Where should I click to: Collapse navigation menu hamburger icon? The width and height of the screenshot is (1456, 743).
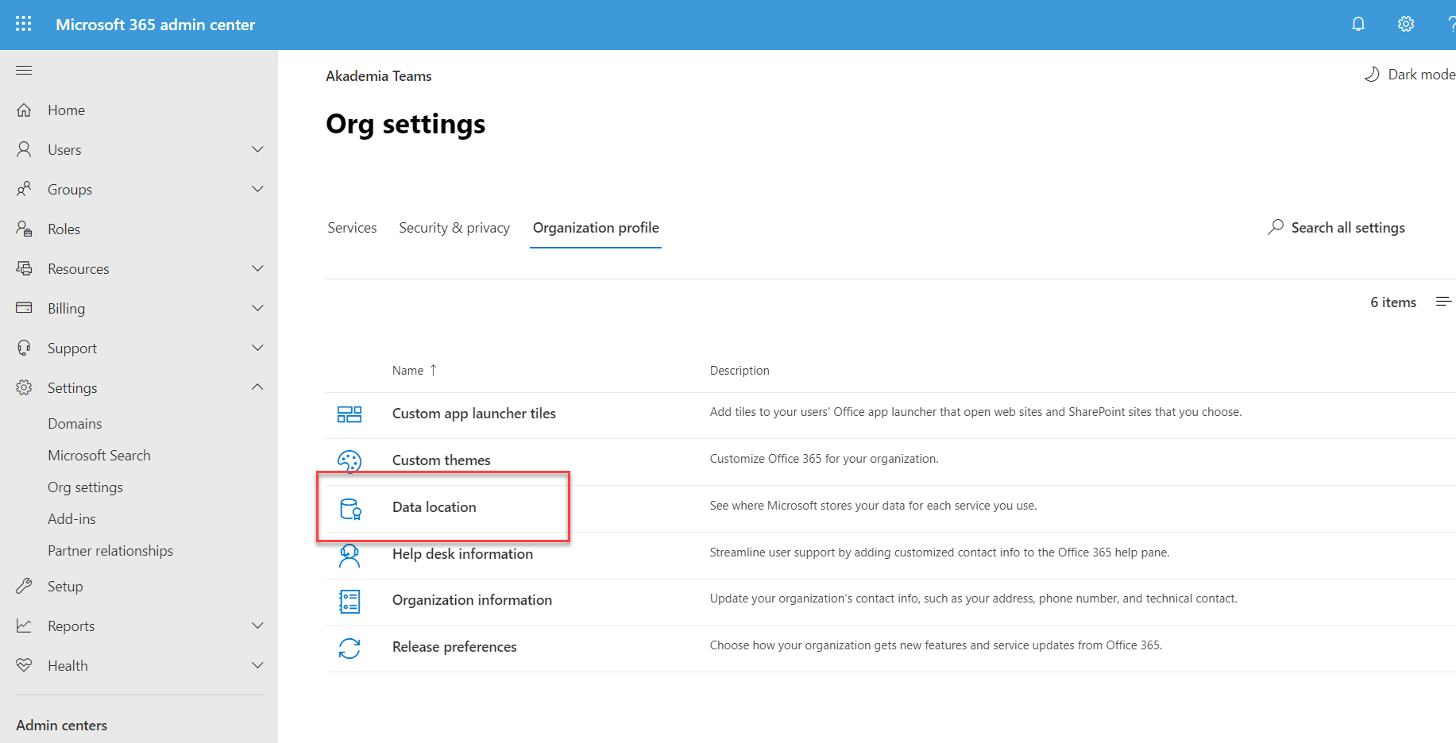(x=24, y=71)
